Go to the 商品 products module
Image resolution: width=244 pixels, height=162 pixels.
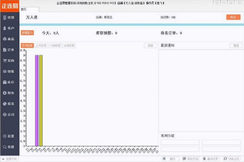(9, 39)
